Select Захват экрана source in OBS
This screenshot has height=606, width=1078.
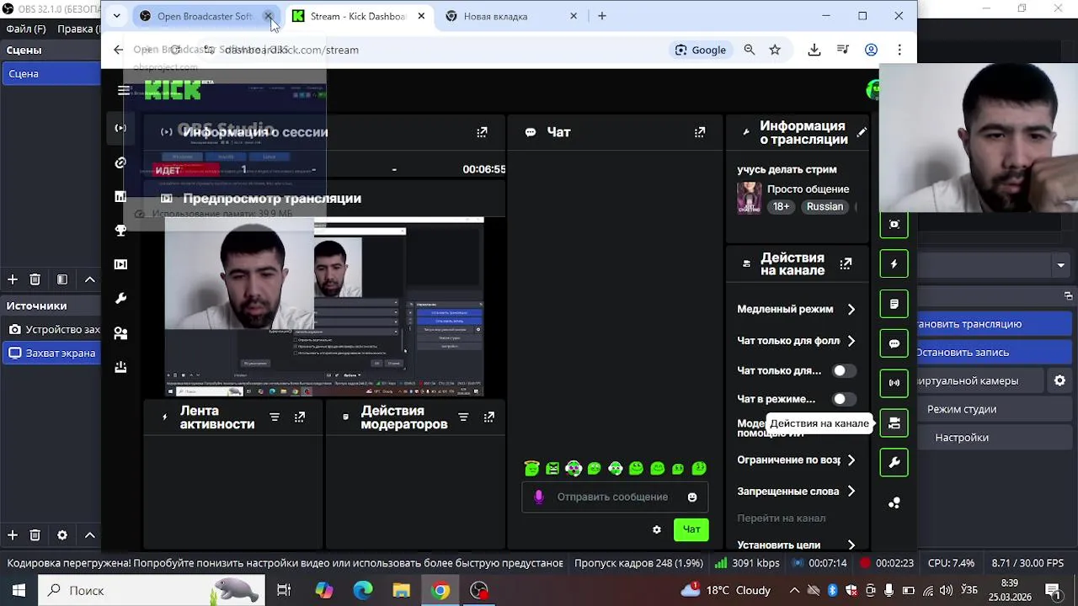pyautogui.click(x=51, y=353)
